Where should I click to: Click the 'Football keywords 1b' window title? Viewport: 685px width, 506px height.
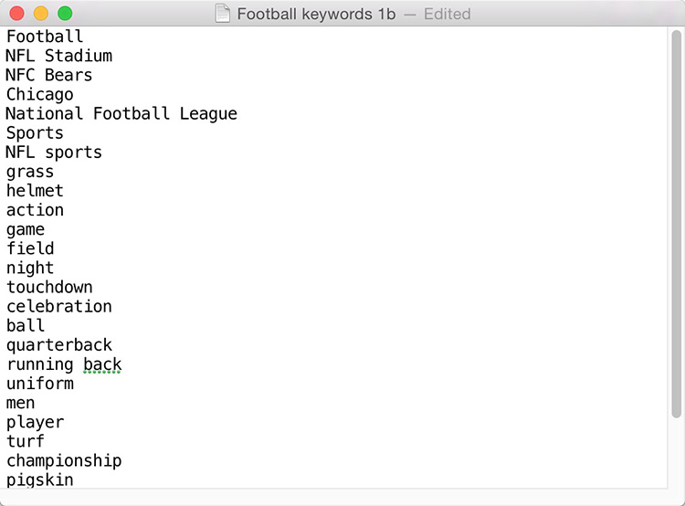tap(316, 14)
